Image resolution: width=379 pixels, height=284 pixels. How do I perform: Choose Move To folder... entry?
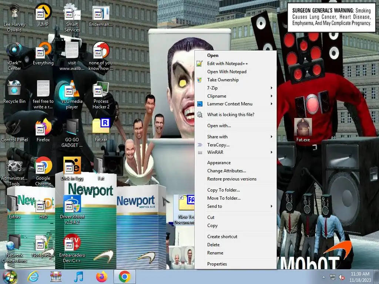235,198
